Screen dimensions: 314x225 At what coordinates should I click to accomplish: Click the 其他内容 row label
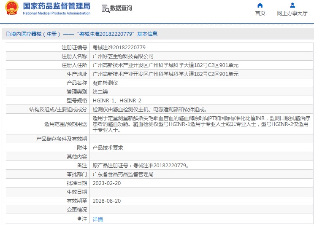point(77,156)
